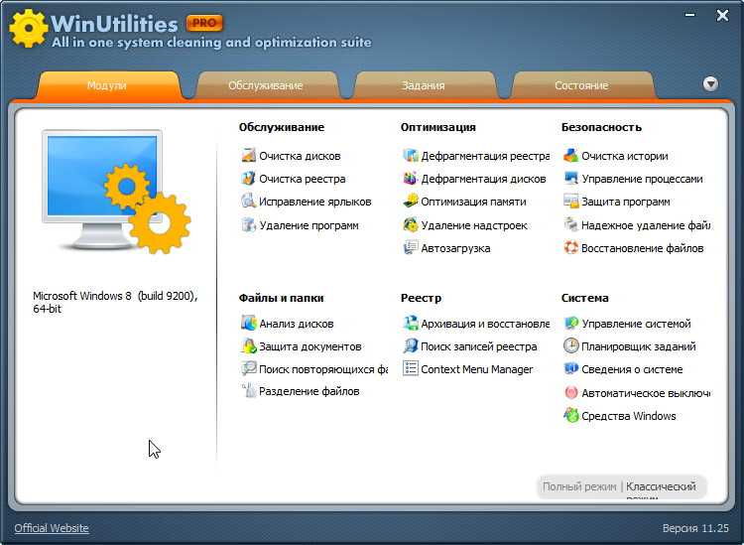The width and height of the screenshot is (744, 545).
Task: Click the Дефрагментация реестра icon
Action: click(411, 155)
